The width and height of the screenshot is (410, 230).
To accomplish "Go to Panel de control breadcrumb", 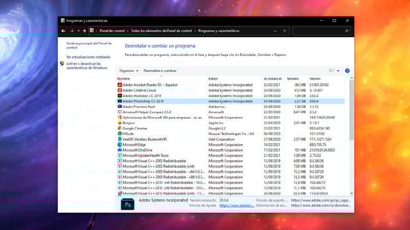I will coord(113,31).
